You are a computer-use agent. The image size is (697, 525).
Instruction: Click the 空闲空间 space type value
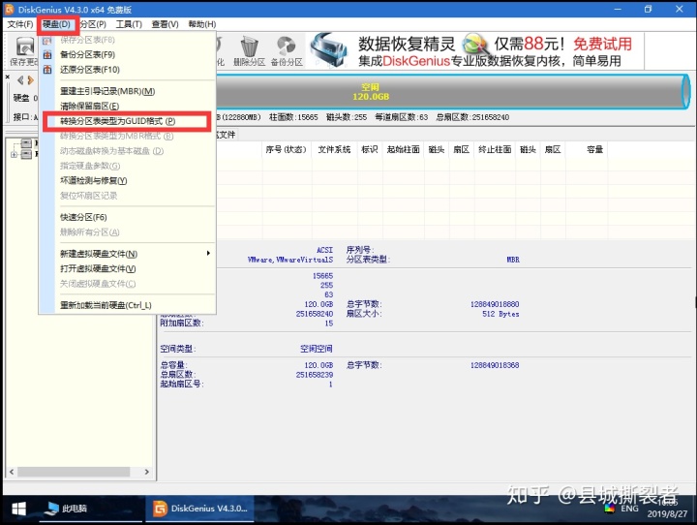[316, 349]
